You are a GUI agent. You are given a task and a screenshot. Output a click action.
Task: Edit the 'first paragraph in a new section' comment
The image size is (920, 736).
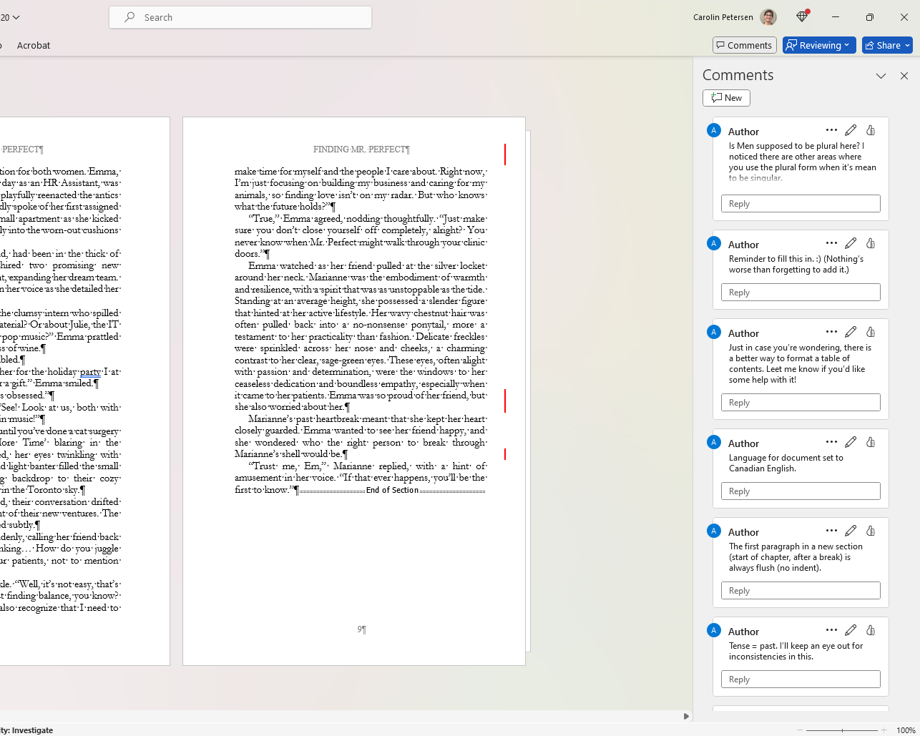point(851,531)
